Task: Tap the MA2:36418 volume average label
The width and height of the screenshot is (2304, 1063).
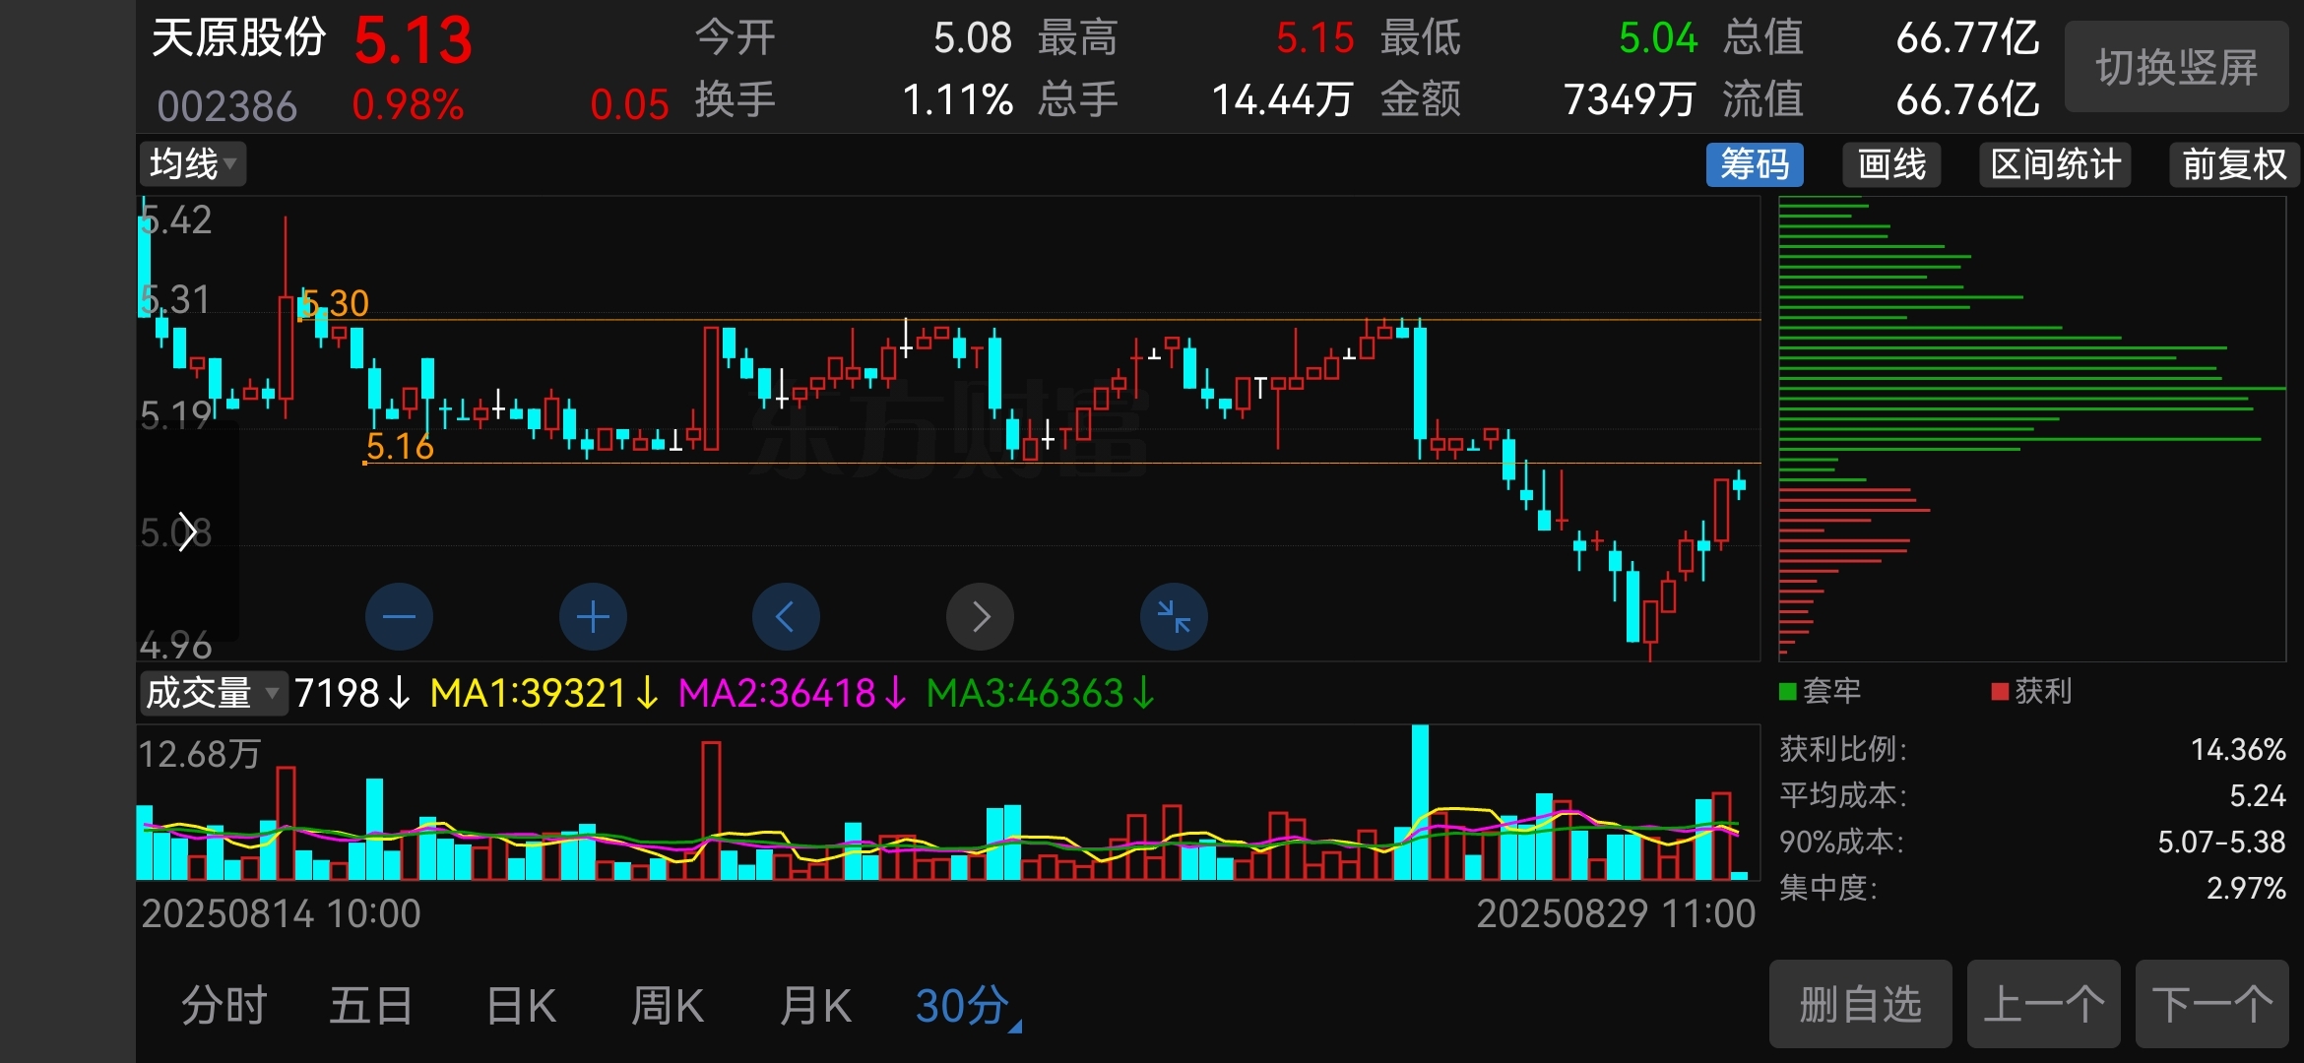Action: coord(792,693)
